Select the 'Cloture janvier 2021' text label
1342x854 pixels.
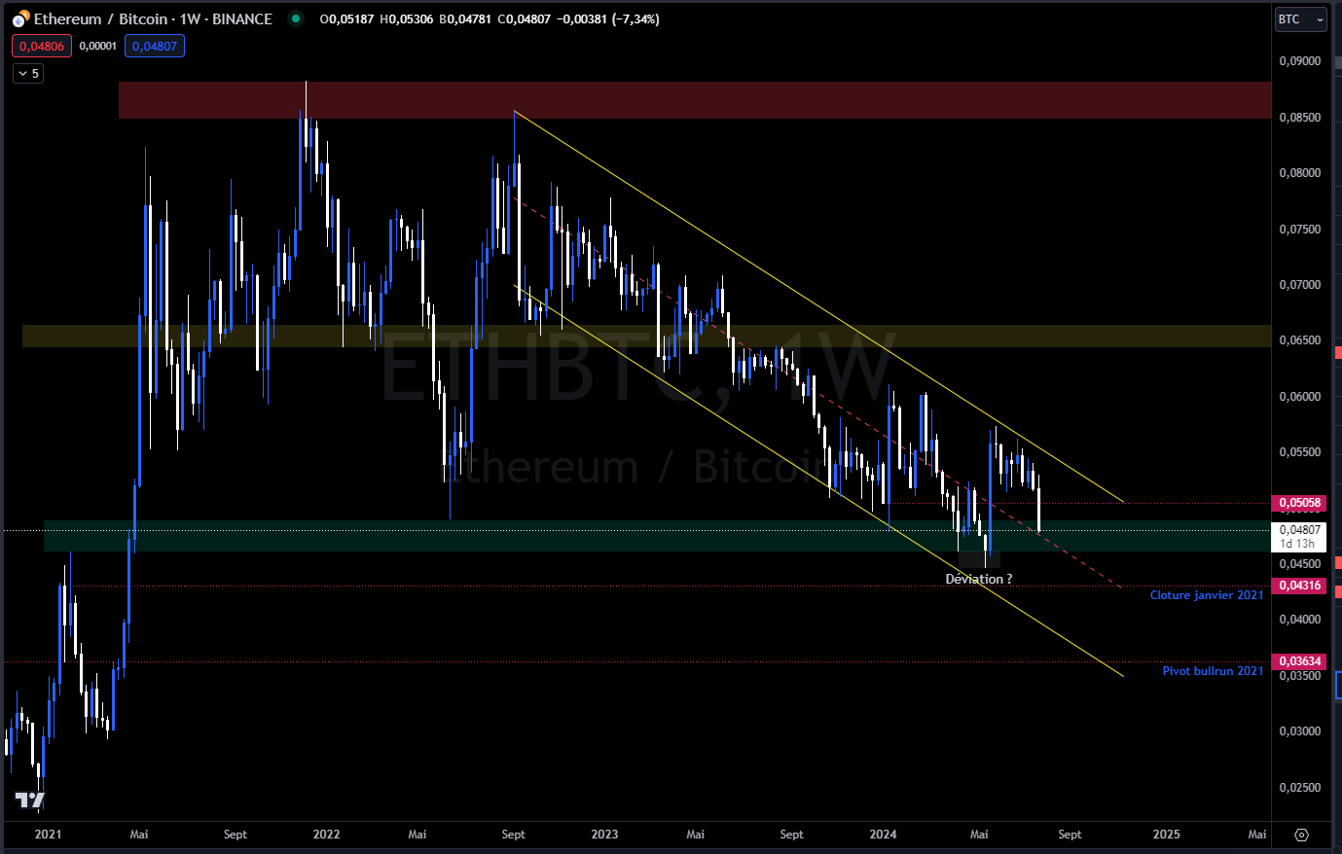click(1206, 595)
